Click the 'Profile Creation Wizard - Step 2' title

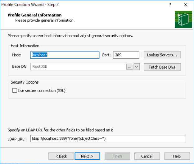coord(30,5)
